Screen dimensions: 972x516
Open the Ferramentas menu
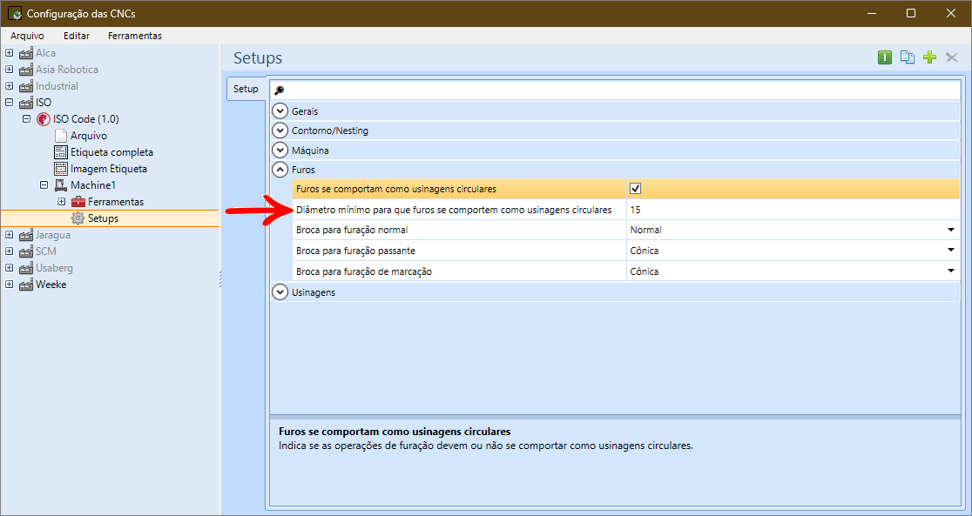pos(134,36)
